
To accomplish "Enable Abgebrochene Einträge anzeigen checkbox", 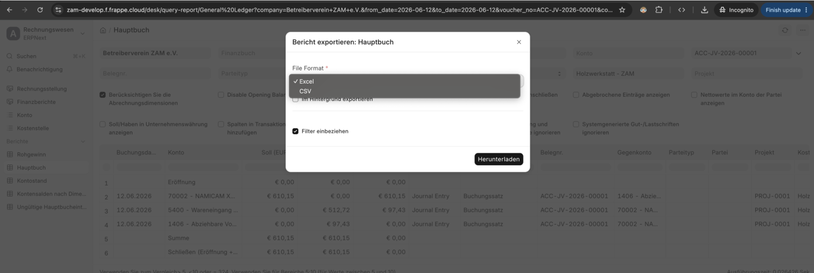I will pyautogui.click(x=576, y=95).
